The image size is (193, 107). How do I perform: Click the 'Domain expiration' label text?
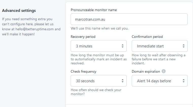tap(146, 71)
